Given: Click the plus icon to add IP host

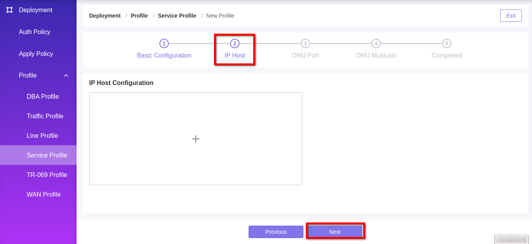Looking at the screenshot, I should pos(196,139).
